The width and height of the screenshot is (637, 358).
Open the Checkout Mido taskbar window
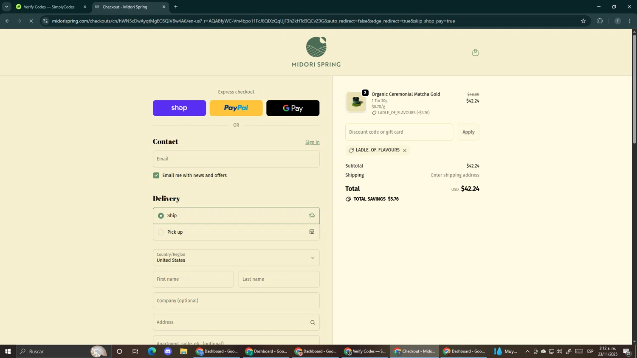click(414, 352)
